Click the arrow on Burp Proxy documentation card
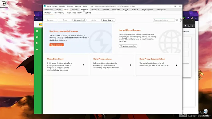 pyautogui.click(x=177, y=65)
